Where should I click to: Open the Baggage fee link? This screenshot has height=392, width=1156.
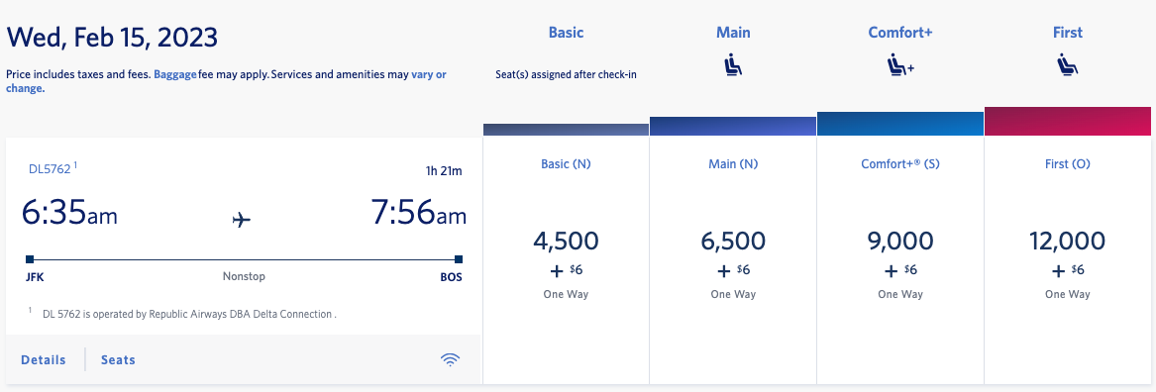point(175,74)
